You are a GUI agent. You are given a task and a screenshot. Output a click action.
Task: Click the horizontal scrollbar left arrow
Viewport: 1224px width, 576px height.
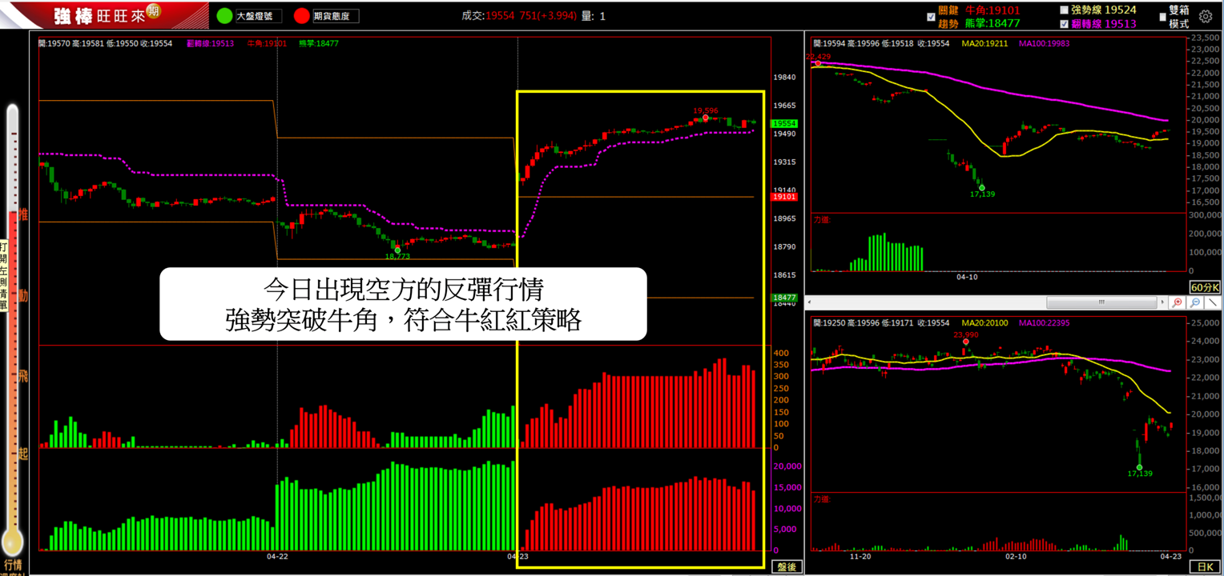coord(811,303)
